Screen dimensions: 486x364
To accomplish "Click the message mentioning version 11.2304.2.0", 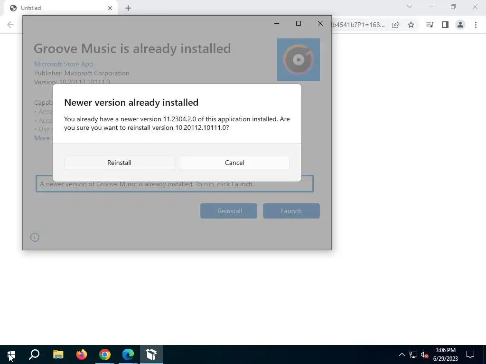I will coord(177,123).
